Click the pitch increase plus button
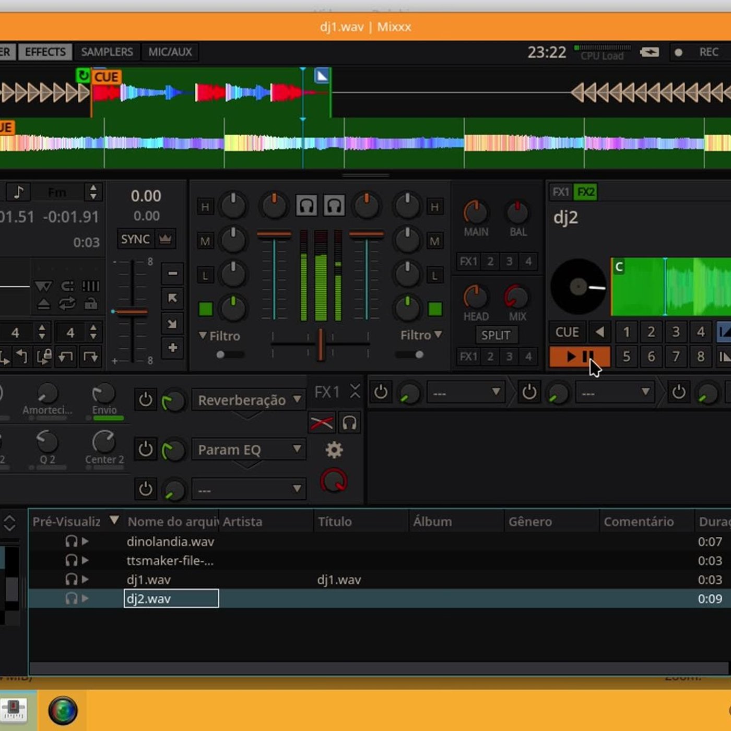731x731 pixels. tap(172, 348)
